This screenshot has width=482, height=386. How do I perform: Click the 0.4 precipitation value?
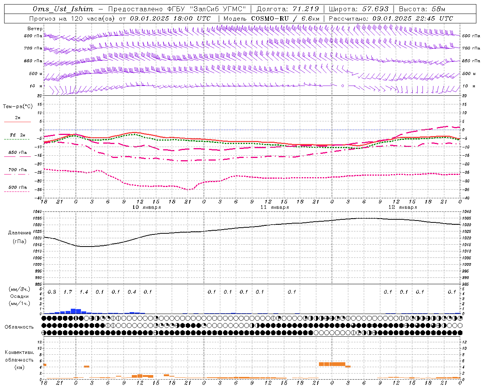[x=132, y=292]
